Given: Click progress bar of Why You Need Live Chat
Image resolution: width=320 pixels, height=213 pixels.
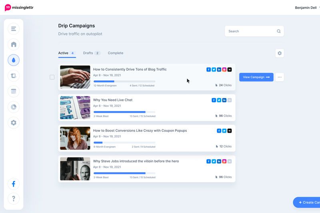Looking at the screenshot, I should [x=124, y=112].
